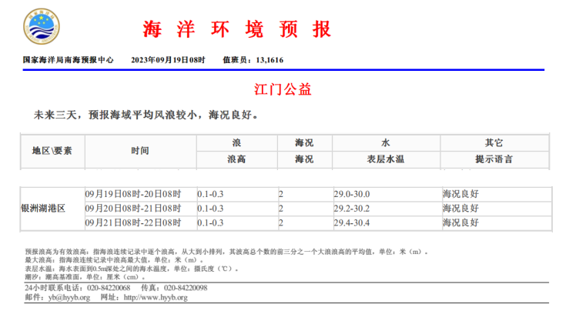Click the 海洋环境预报 red title

click(237, 29)
